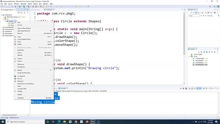
Task: Open the Source submenu
Action: pos(34,53)
